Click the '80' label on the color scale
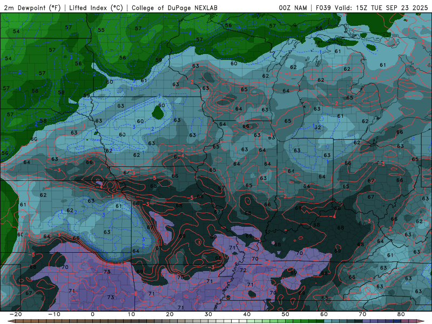The width and height of the screenshot is (432, 324). click(401, 314)
